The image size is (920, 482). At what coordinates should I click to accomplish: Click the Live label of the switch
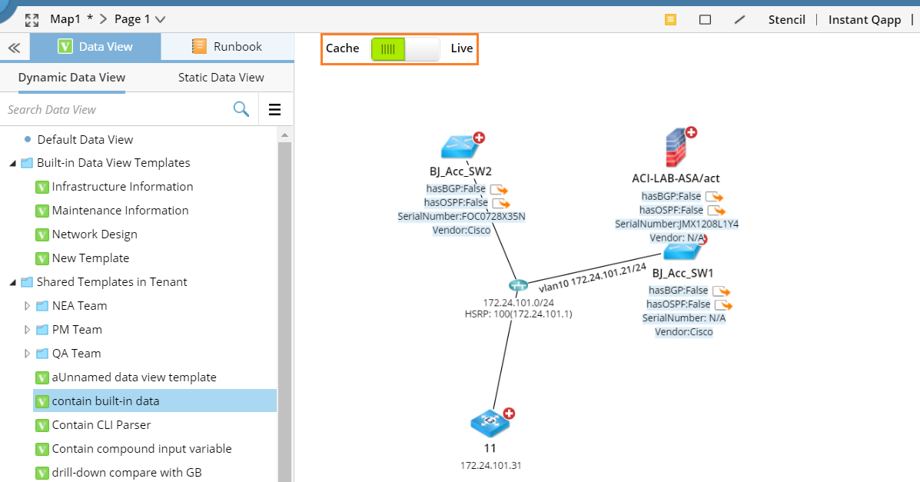coord(461,48)
